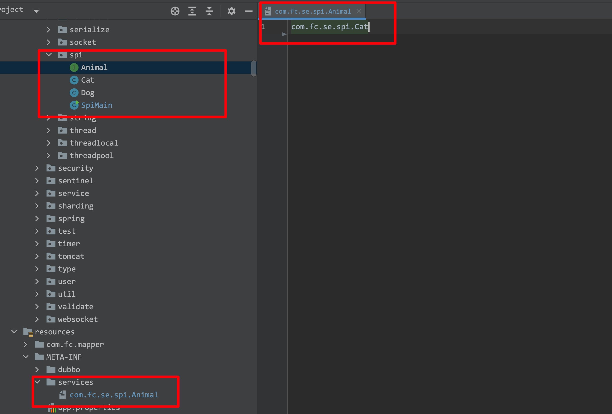Click the Expand All icon in Project toolbar
612x414 pixels.
pyautogui.click(x=192, y=11)
